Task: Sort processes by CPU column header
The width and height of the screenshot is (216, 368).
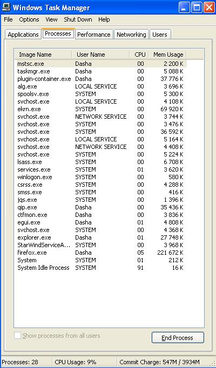Action: 139,54
